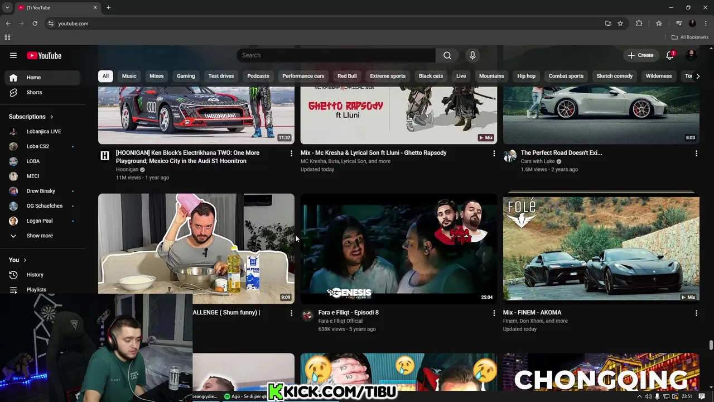Bookmark this page with star icon
The height and width of the screenshot is (402, 714).
tap(620, 23)
